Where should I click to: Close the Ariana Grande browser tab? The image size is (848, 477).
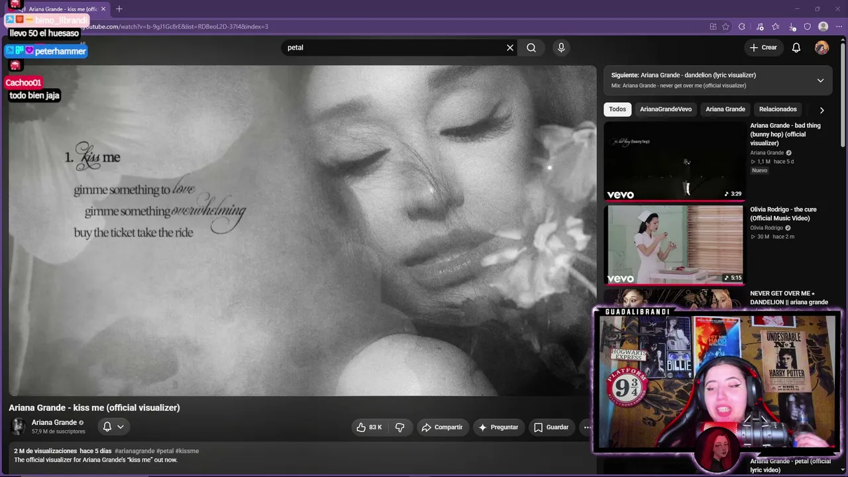pos(103,9)
